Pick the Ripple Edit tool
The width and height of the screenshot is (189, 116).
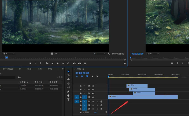(x=68, y=79)
